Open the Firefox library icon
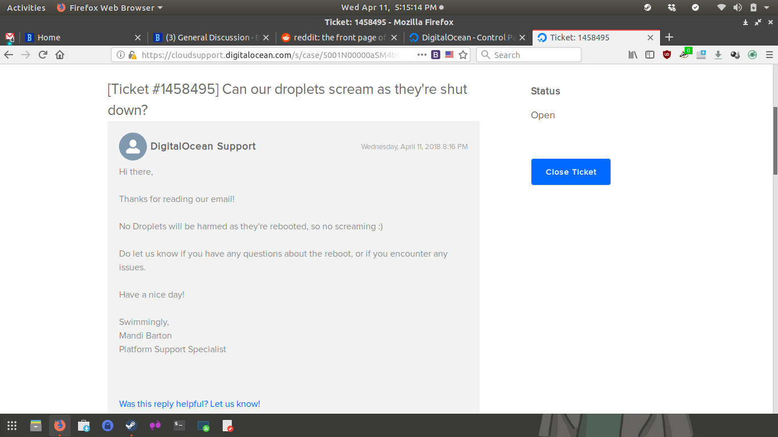The height and width of the screenshot is (437, 778). pyautogui.click(x=633, y=55)
